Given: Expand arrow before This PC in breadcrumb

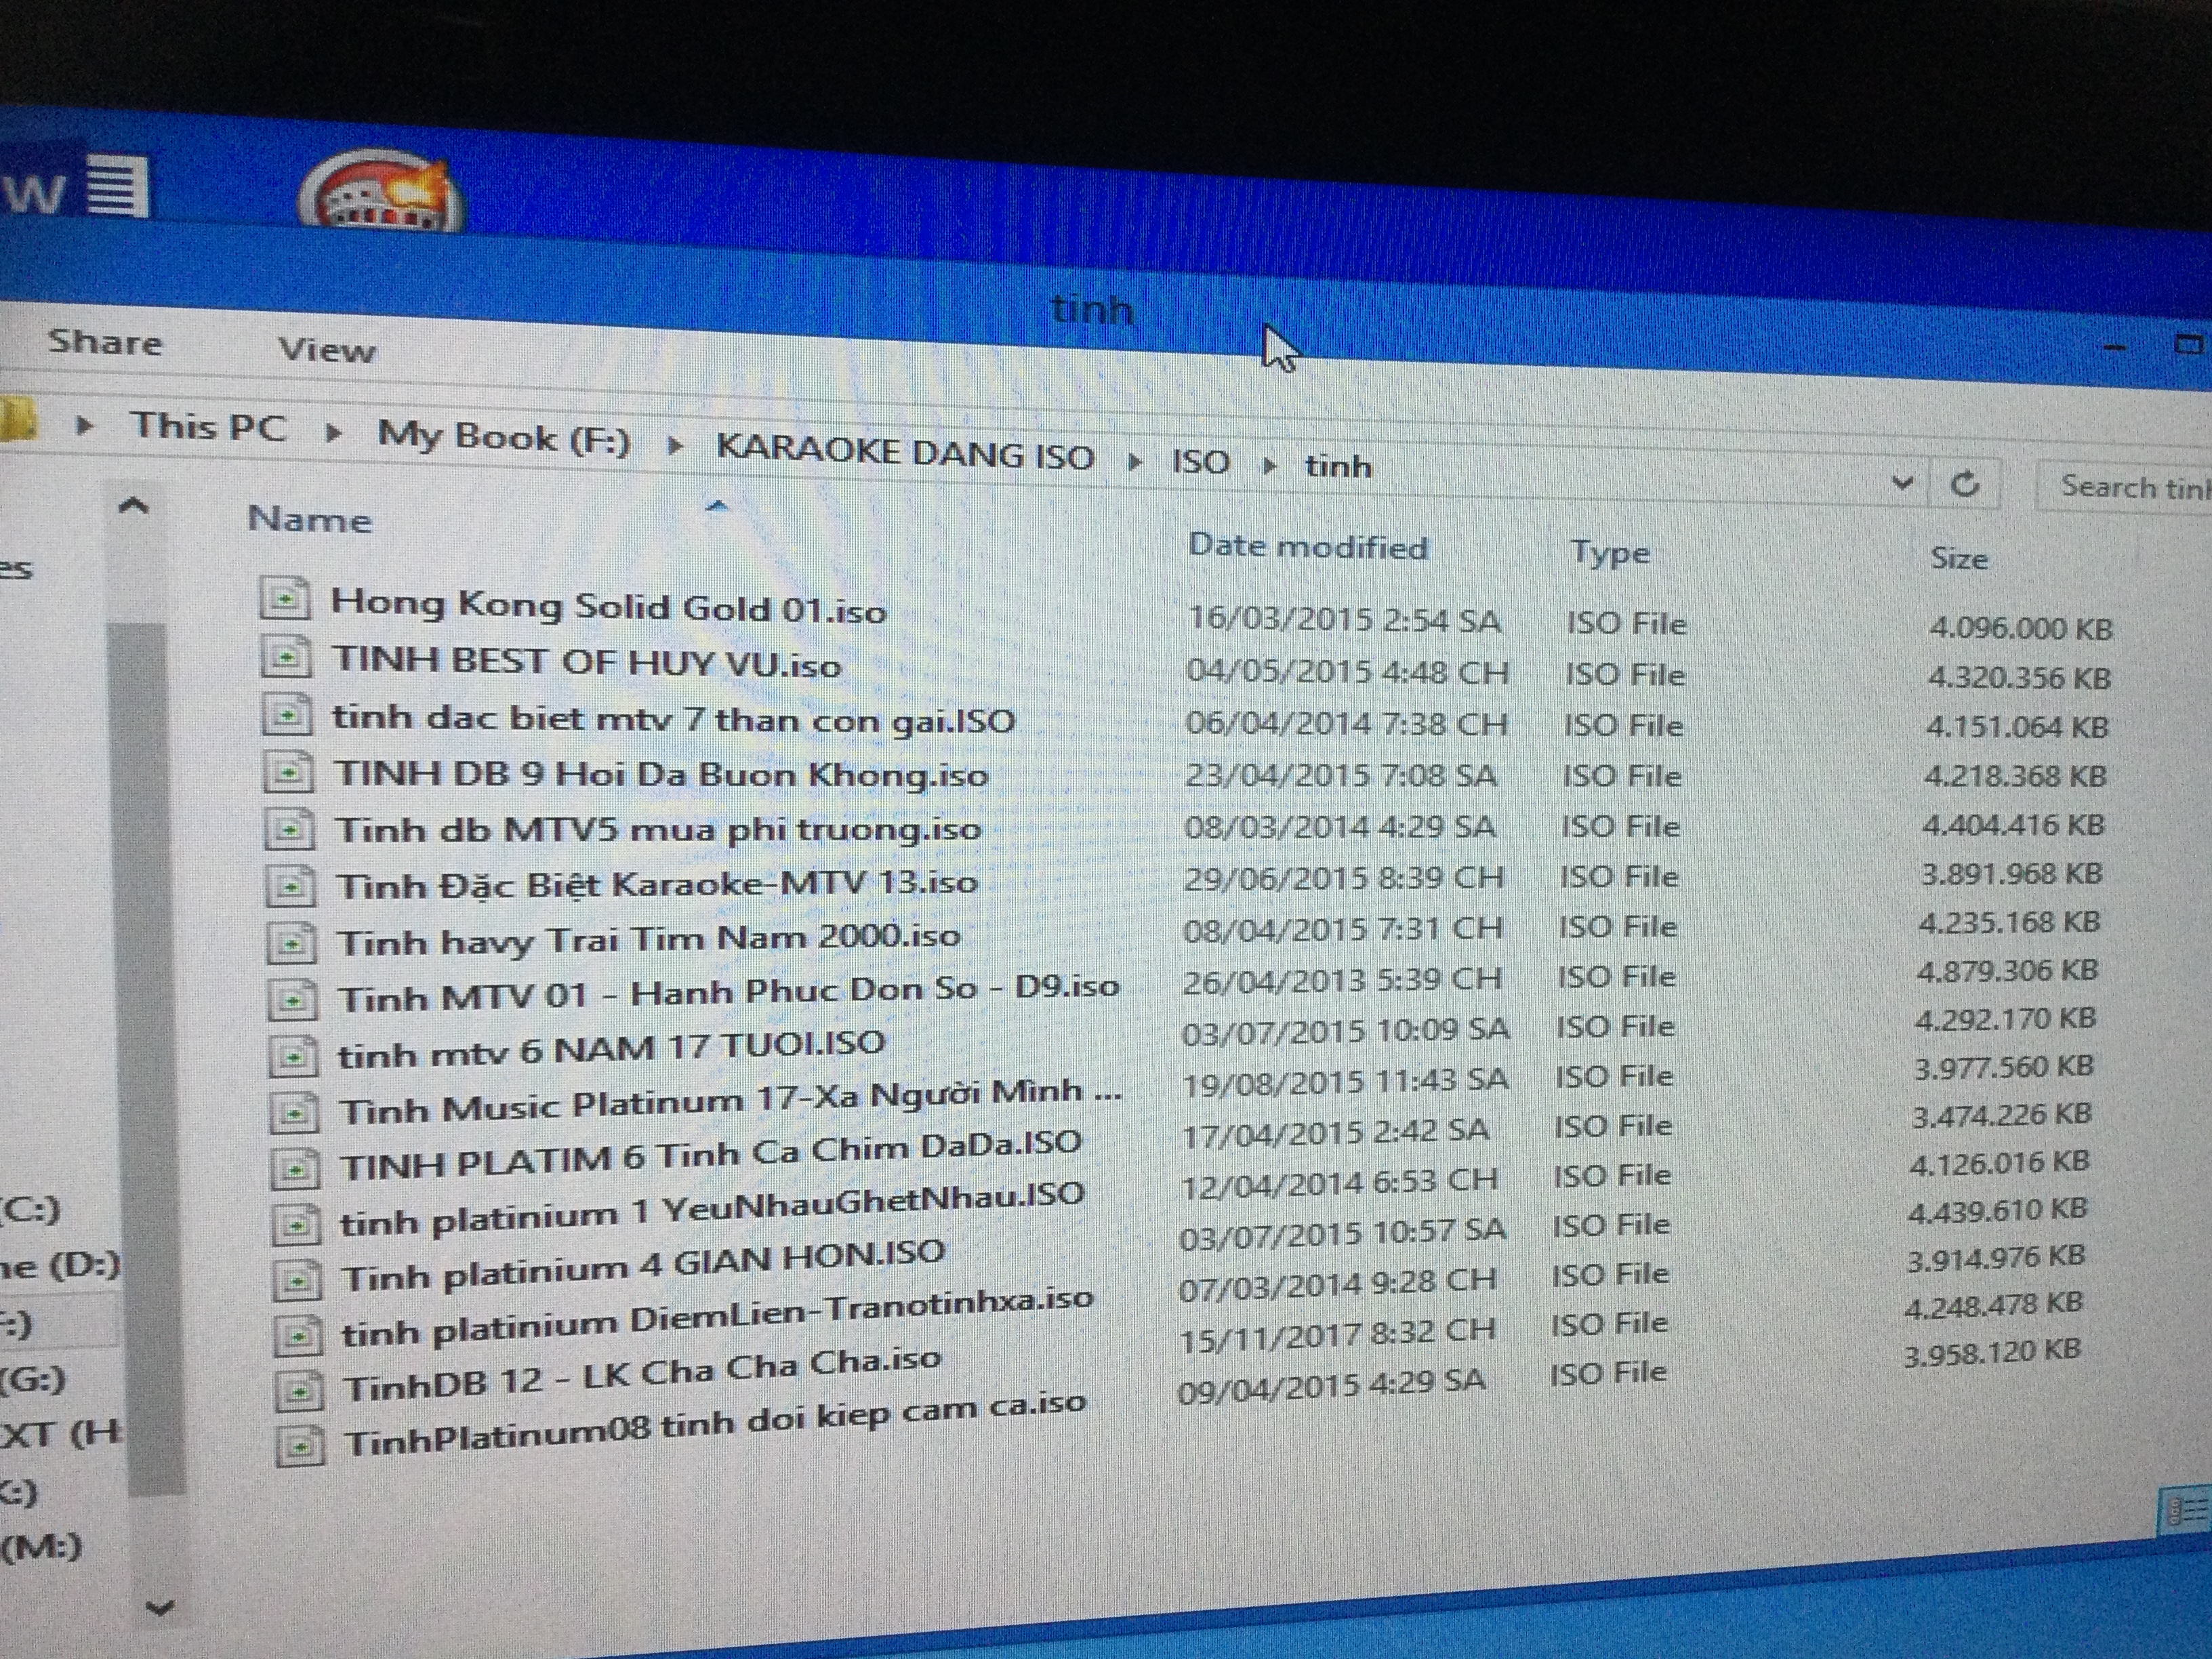Looking at the screenshot, I should click(84, 425).
